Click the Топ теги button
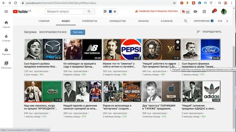Image resolution: width=236 pixels, height=132 pixels. [x=78, y=32]
